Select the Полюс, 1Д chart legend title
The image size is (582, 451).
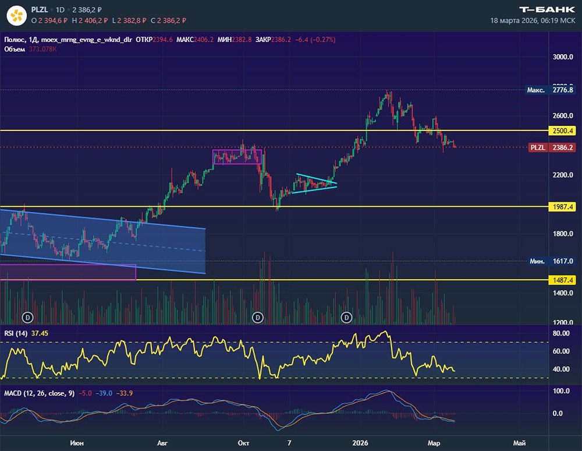[x=68, y=40]
